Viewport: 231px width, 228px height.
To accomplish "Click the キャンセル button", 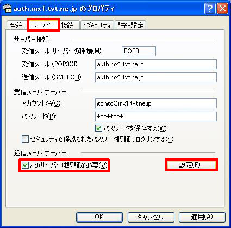I will 151,217.
